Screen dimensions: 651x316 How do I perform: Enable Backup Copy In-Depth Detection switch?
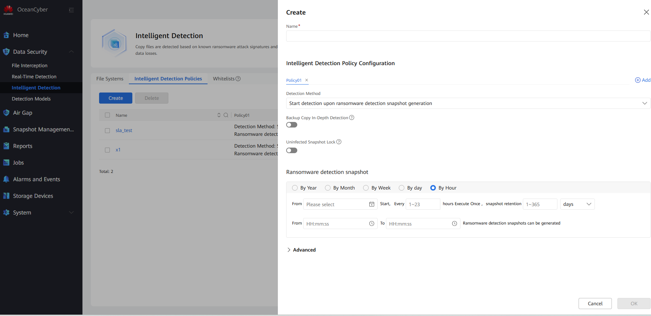pos(292,125)
